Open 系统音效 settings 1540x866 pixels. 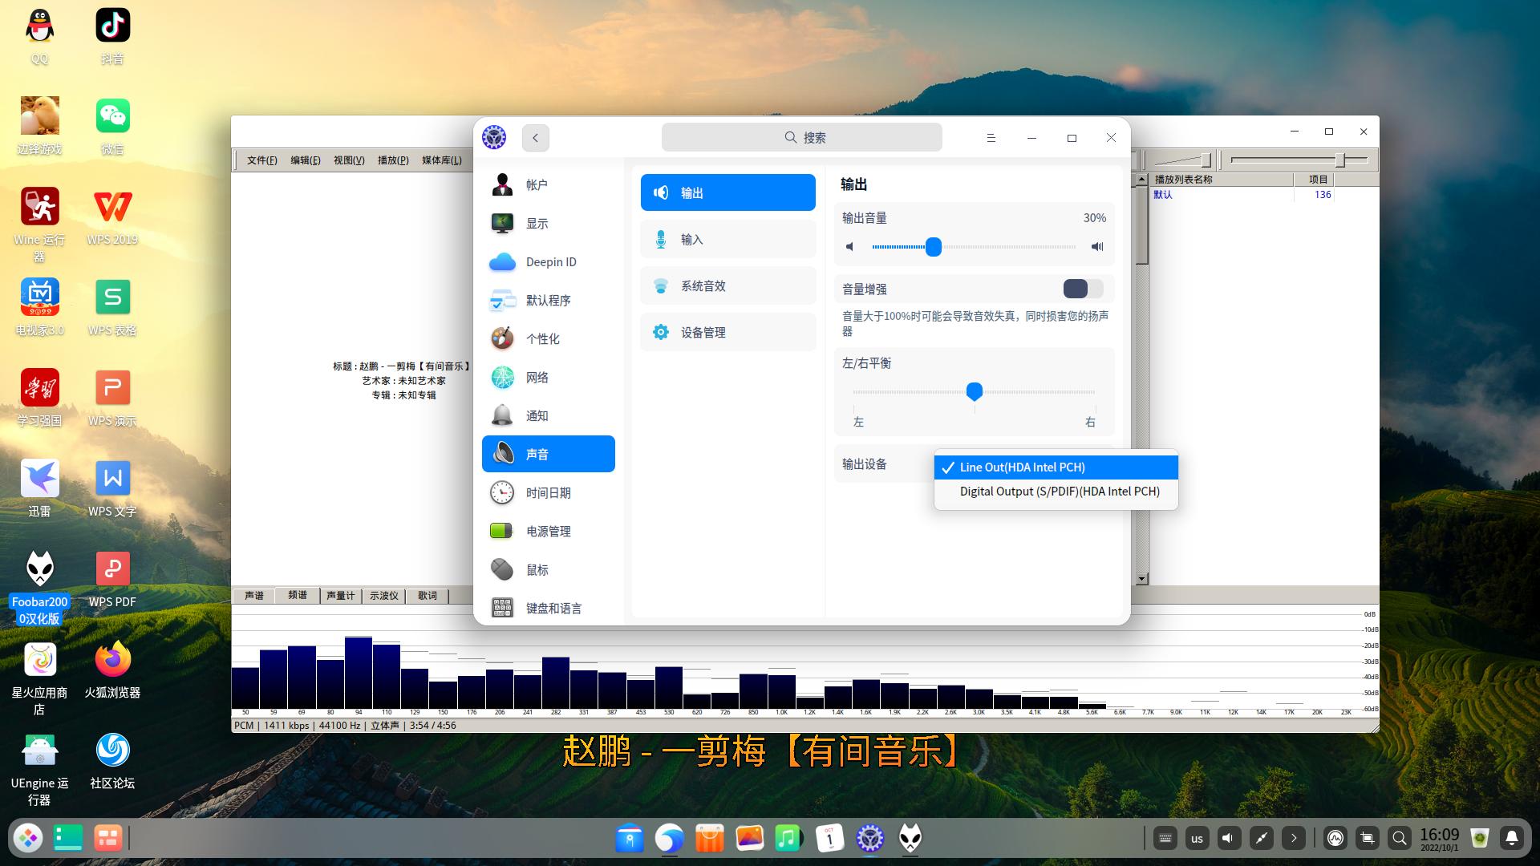[727, 285]
